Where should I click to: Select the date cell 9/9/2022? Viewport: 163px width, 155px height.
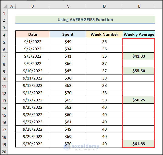[33, 63]
